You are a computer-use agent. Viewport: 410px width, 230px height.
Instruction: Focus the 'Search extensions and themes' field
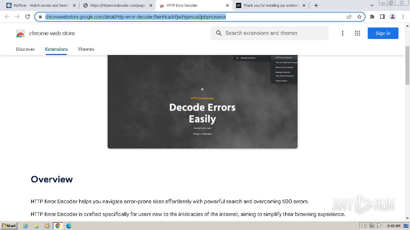coord(269,33)
